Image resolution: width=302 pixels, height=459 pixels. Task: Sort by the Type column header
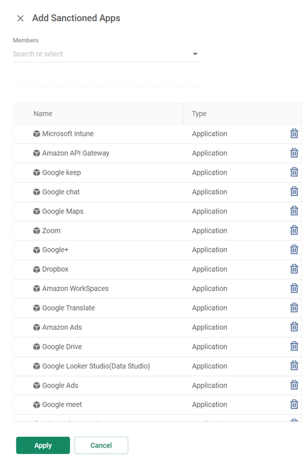click(199, 113)
